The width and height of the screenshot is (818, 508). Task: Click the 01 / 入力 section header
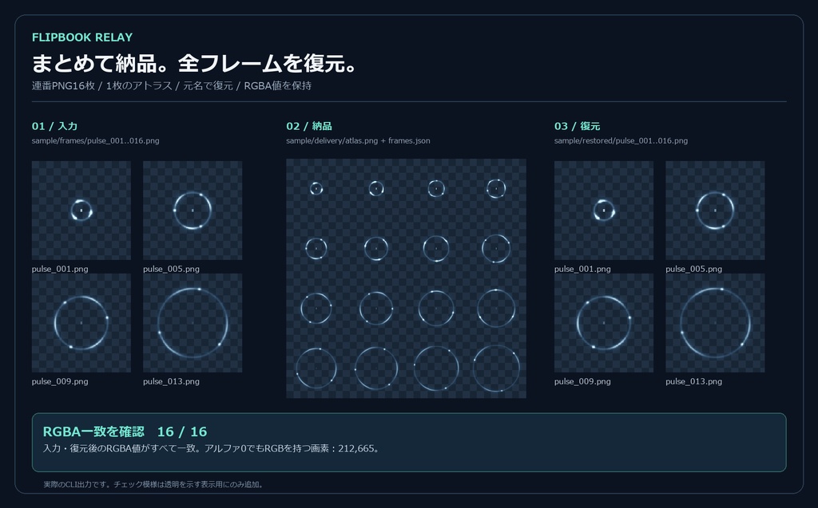coord(55,126)
